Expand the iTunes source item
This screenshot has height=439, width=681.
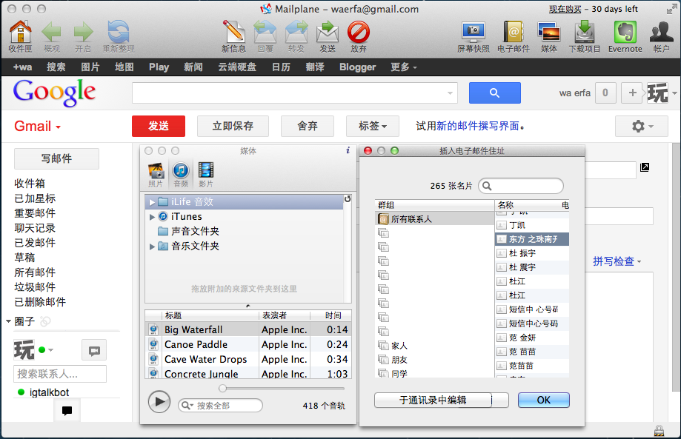click(x=152, y=216)
